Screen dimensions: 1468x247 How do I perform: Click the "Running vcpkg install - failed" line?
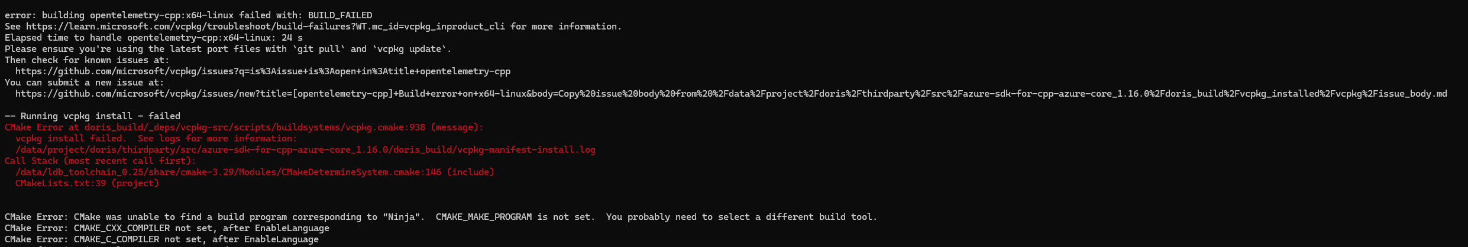[x=92, y=116]
